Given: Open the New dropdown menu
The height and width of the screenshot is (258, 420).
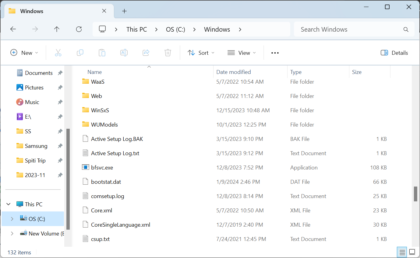Looking at the screenshot, I should coord(24,53).
